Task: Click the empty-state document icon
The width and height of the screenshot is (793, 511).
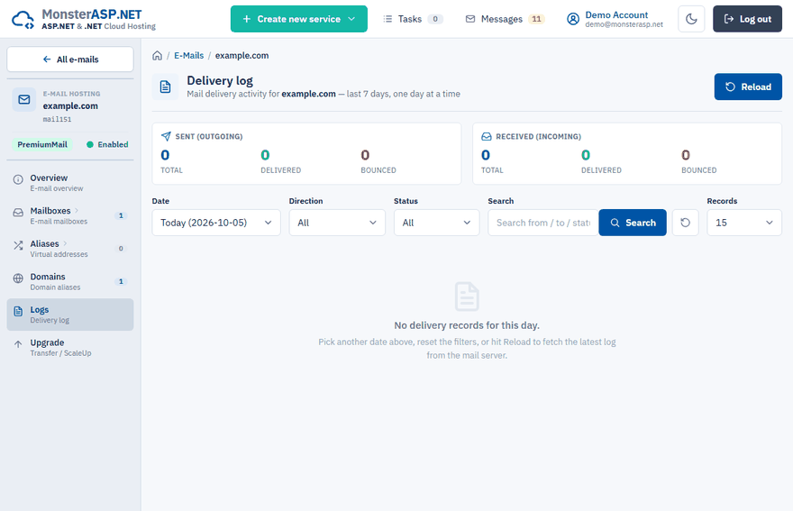Action: [467, 297]
